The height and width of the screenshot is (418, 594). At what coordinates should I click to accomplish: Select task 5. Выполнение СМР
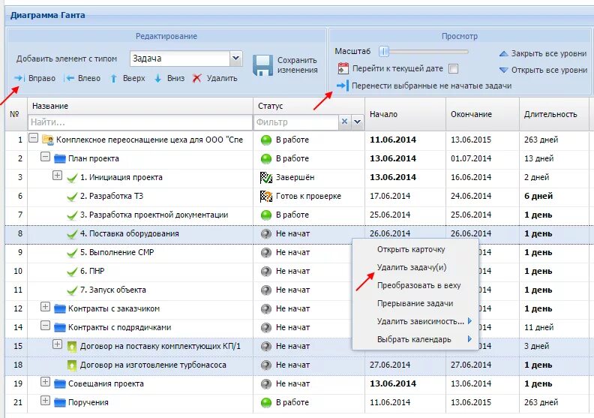(x=117, y=252)
